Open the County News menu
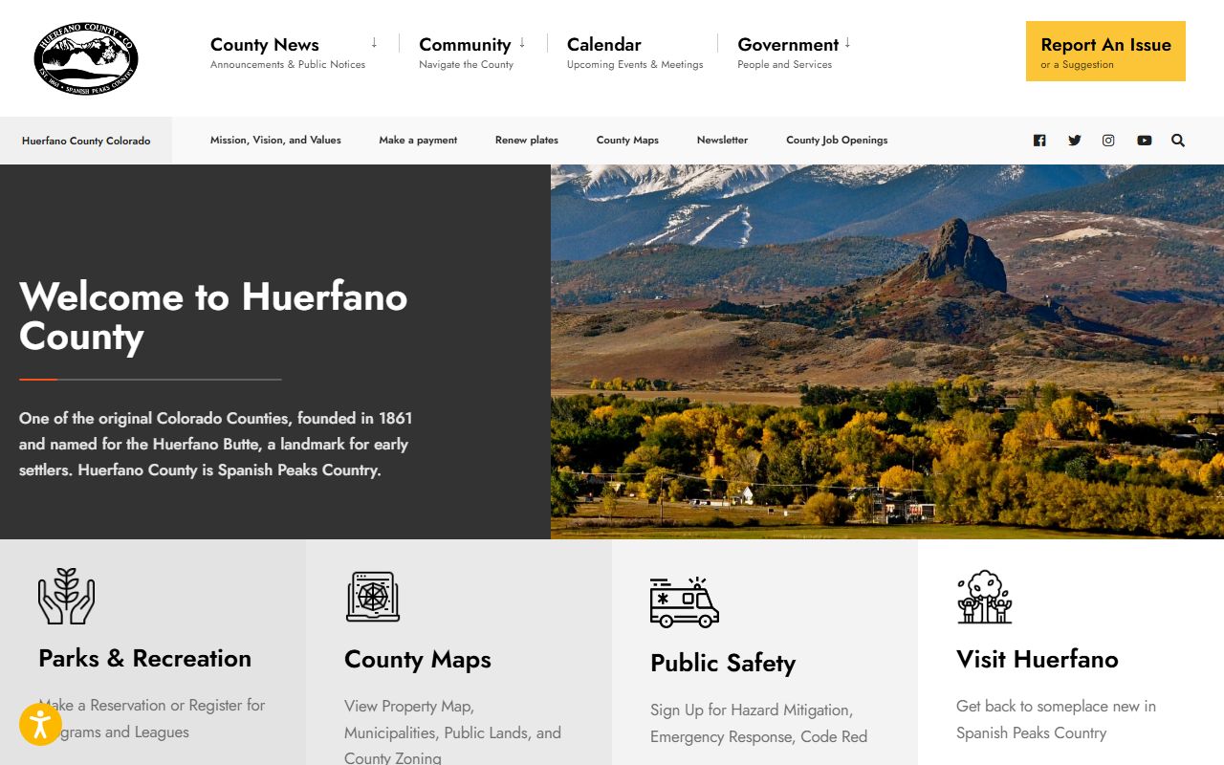The width and height of the screenshot is (1224, 765). 265,44
